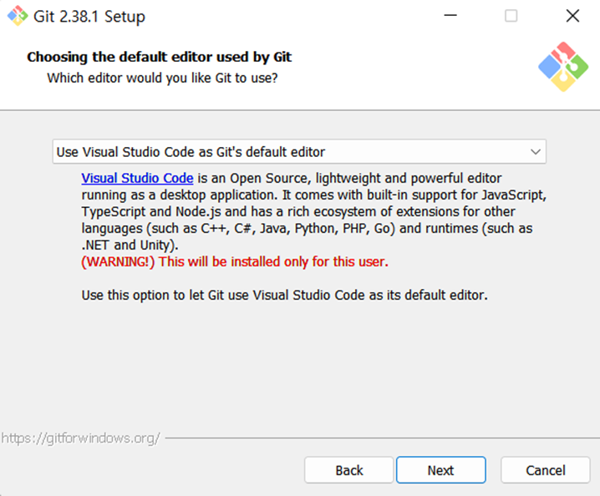Click the gitforwindows.org URL text
This screenshot has width=600, height=496.
pos(80,438)
